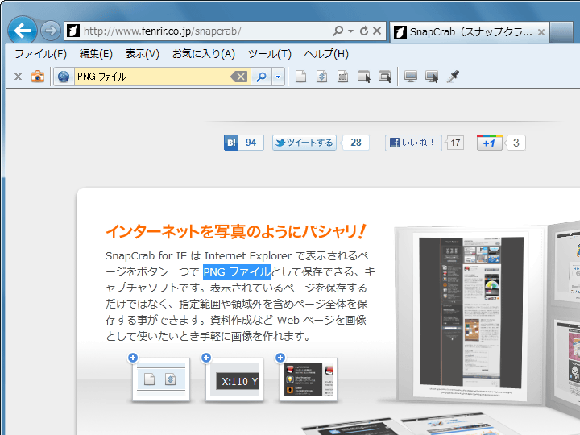Screen dimensions: 580x435
Task: Click the browser forward arrow button
Action: coord(50,31)
